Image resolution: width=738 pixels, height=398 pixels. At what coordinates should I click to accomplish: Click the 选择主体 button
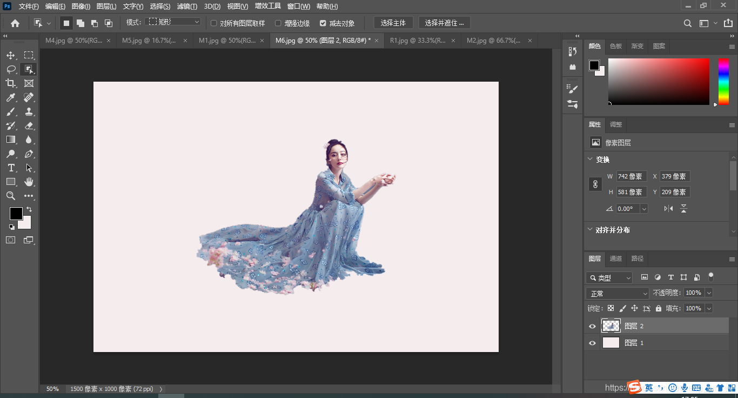point(393,23)
